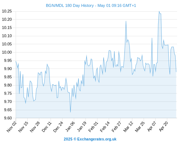
Task: Select the Mar 12 date label
Action: click(128, 127)
